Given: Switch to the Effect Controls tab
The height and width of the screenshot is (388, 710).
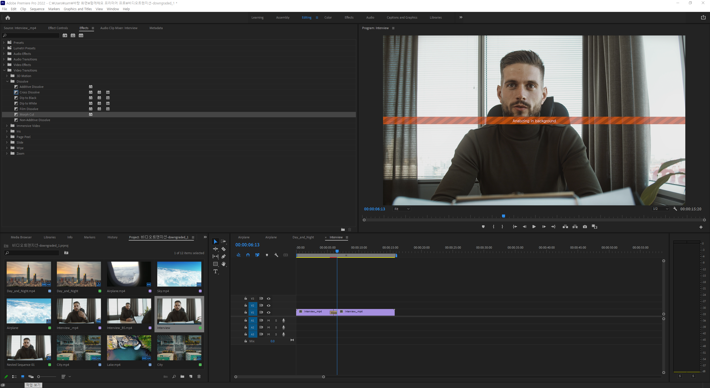Looking at the screenshot, I should pos(58,28).
